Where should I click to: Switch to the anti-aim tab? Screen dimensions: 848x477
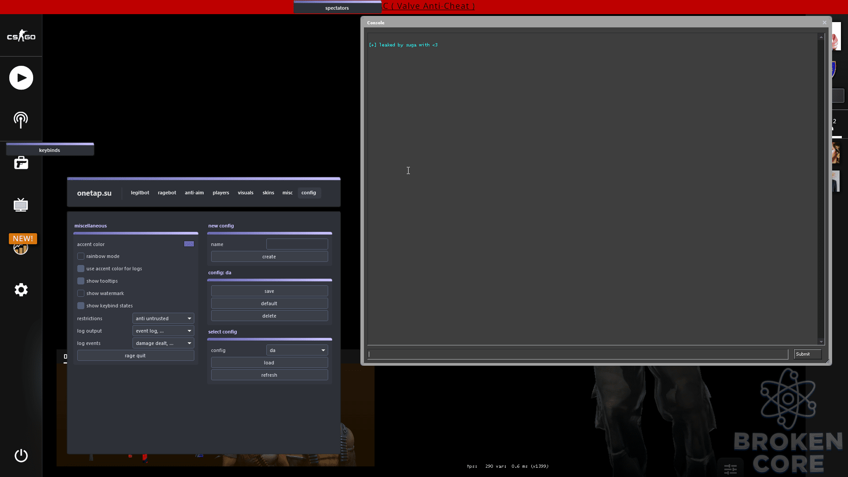coord(194,193)
